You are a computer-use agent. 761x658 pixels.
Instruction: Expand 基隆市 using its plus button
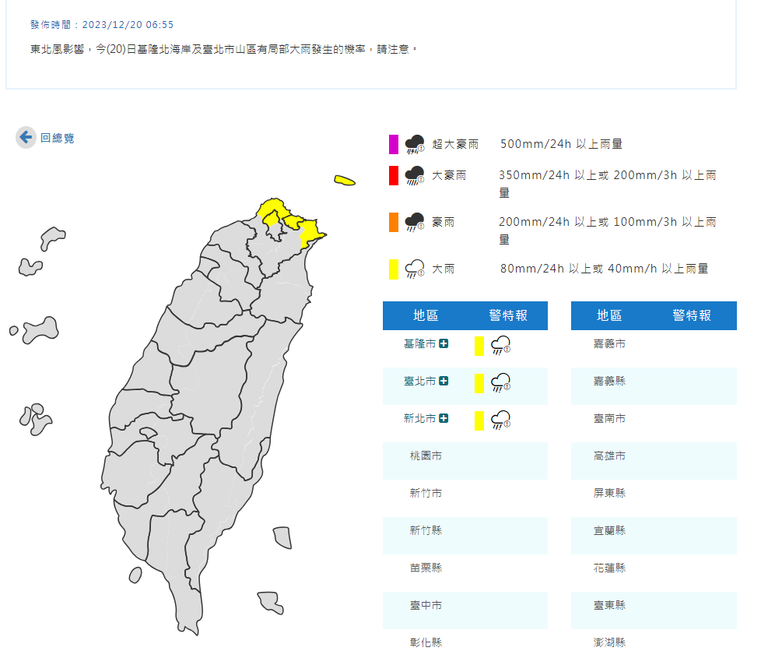tap(444, 343)
